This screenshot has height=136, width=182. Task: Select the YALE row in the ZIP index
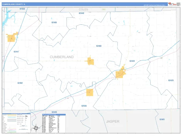[51, 132]
